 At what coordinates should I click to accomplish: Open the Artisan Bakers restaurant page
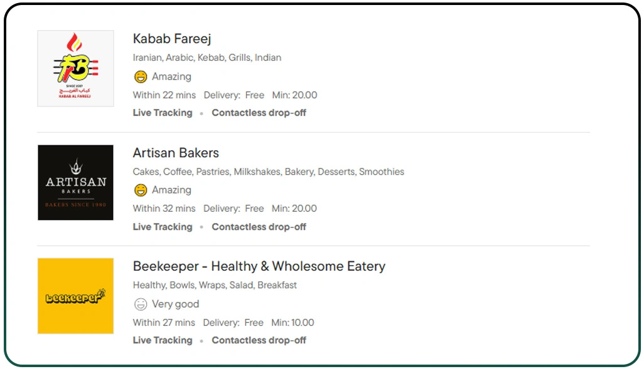pyautogui.click(x=176, y=153)
